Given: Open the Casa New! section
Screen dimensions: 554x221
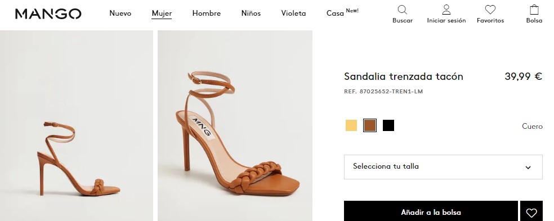Looking at the screenshot, I should [342, 13].
